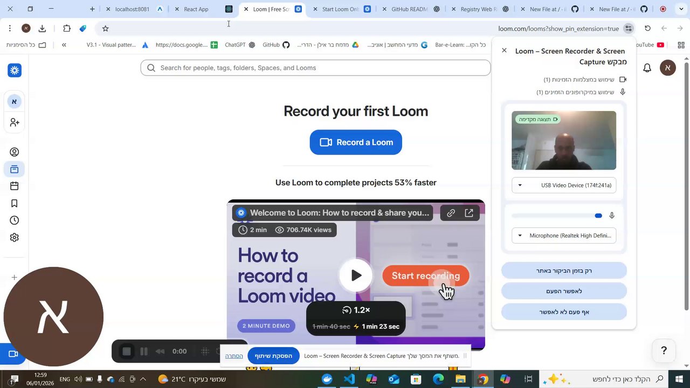The height and width of the screenshot is (388, 690).
Task: Click the 'הסתרה' hide link
Action: coord(234,356)
